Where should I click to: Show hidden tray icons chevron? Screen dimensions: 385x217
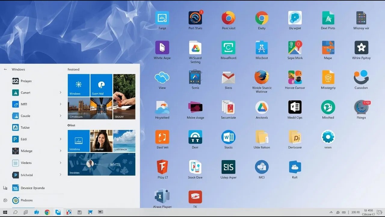point(331,212)
